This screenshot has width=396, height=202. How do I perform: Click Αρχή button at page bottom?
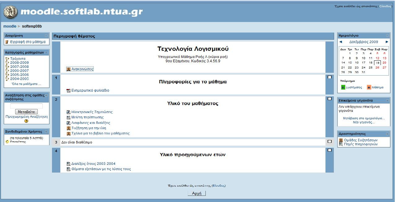(197, 193)
